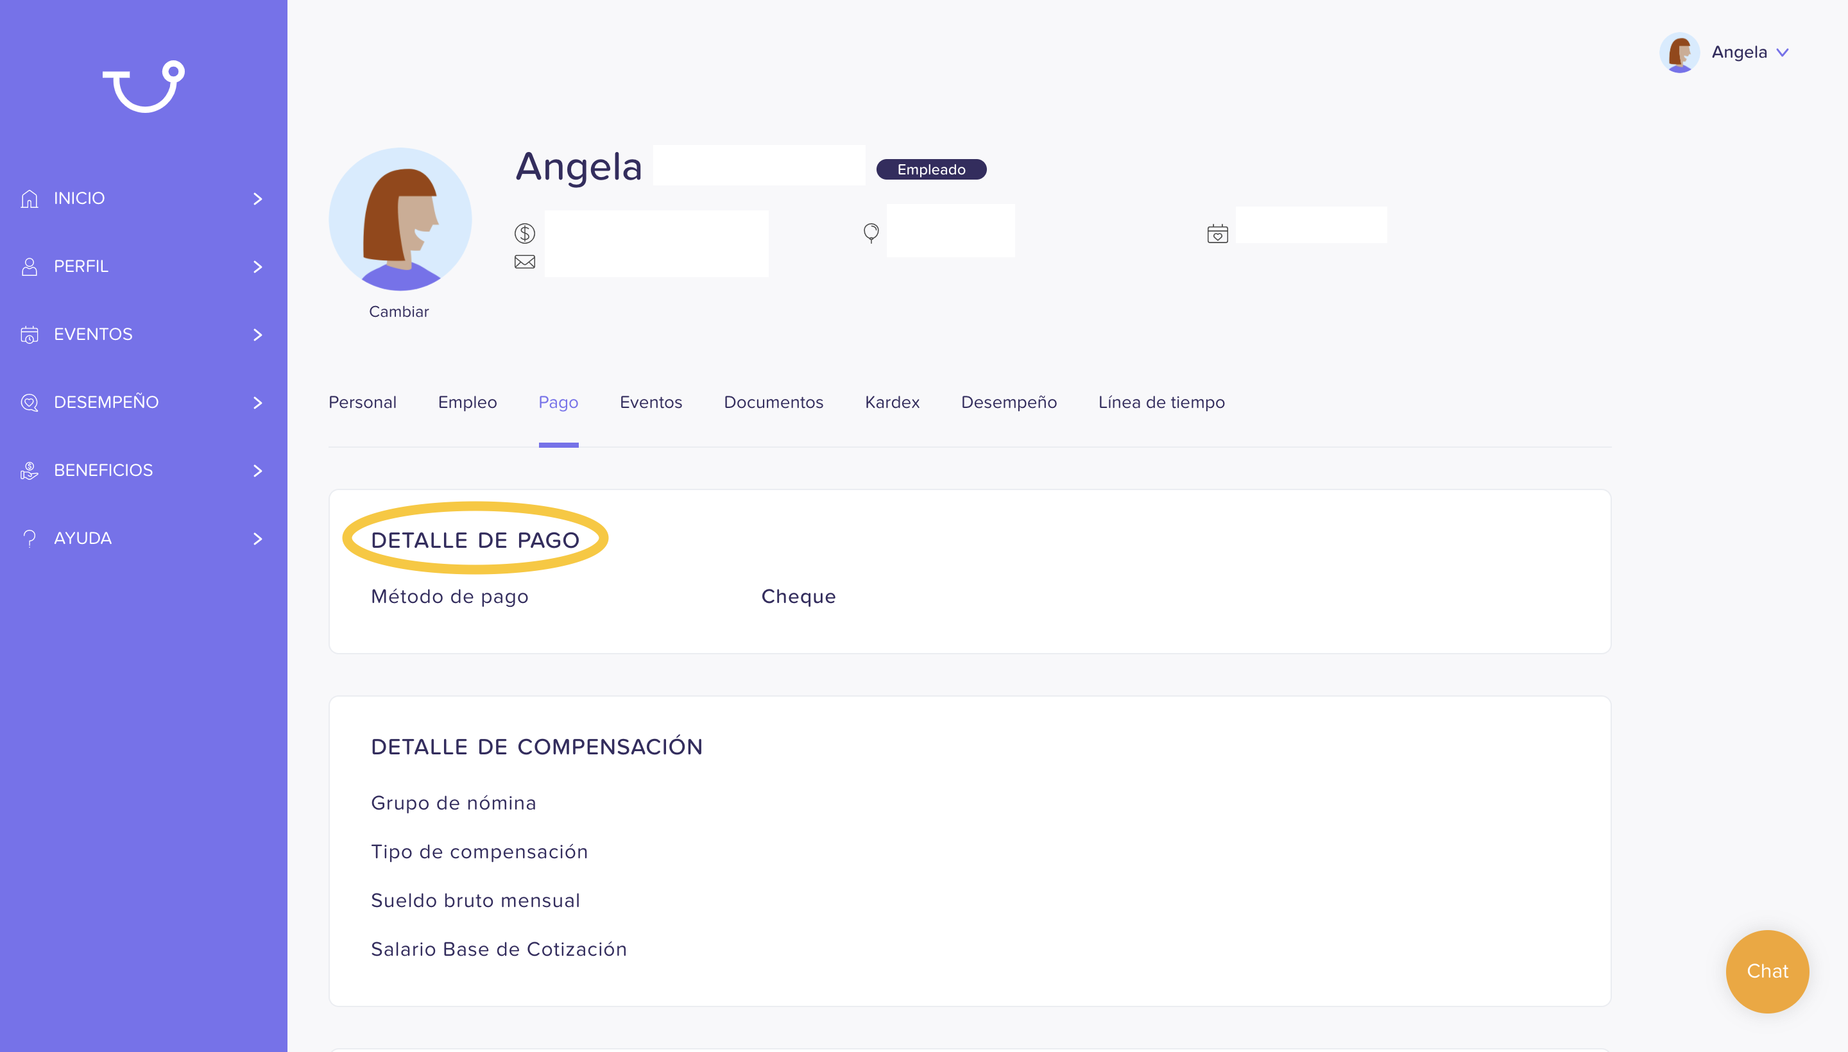The width and height of the screenshot is (1848, 1052).
Task: Click the location pin icon
Action: 871,233
